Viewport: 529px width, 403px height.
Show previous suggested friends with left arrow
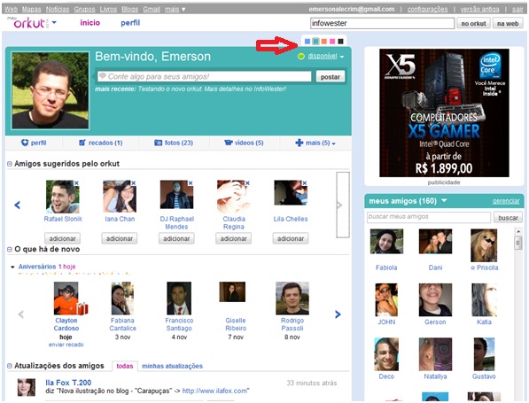pos(17,205)
